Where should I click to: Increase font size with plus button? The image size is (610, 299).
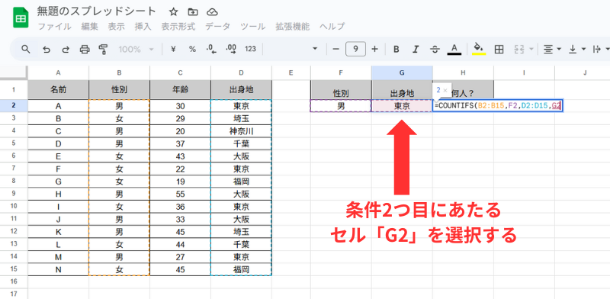[374, 49]
